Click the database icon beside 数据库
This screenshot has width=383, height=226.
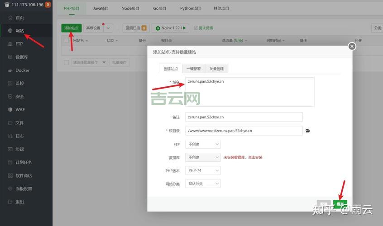pos(10,57)
